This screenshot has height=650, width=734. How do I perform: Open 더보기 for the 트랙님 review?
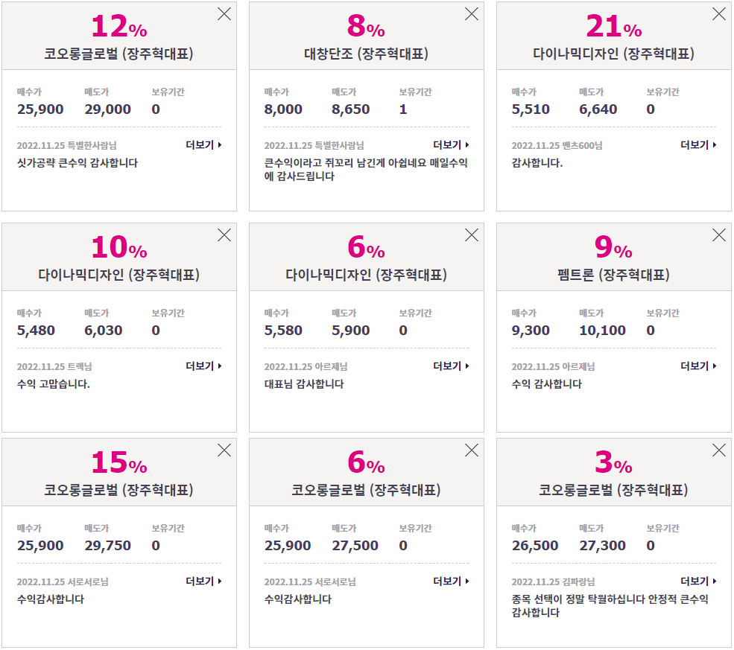click(x=203, y=366)
